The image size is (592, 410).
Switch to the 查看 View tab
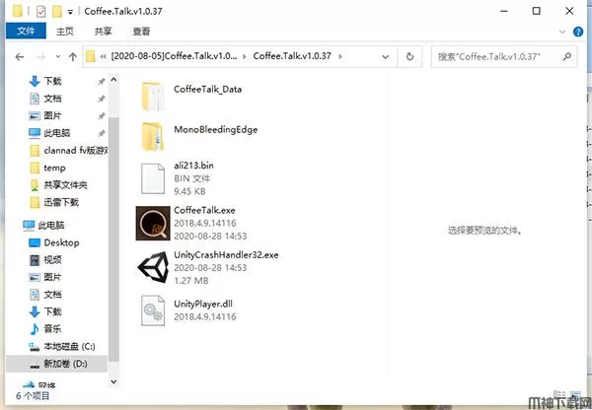coord(141,32)
